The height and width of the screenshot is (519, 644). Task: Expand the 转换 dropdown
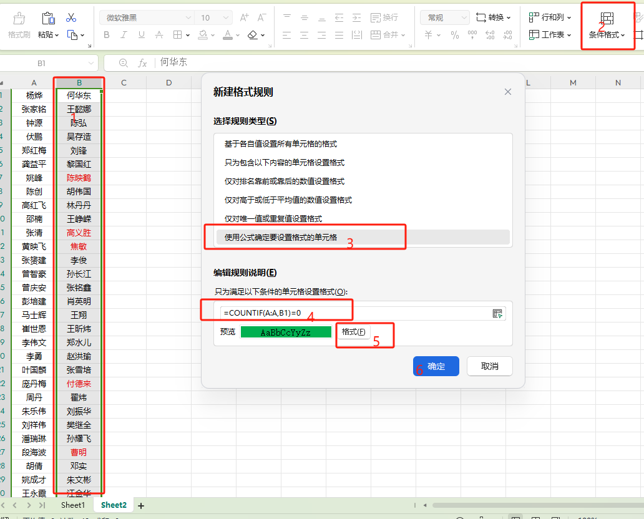tap(494, 17)
